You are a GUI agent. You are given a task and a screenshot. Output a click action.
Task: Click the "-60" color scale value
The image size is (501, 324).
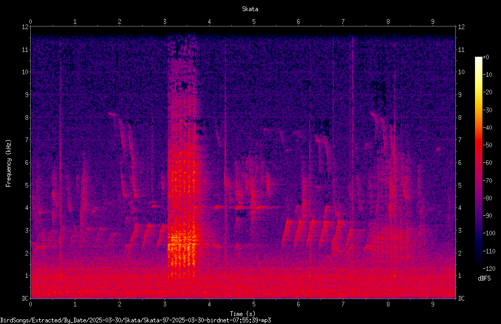click(x=487, y=163)
